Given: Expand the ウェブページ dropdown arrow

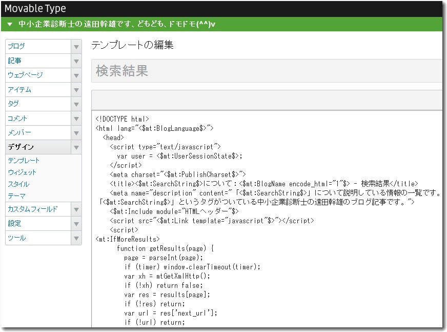Looking at the screenshot, I should (76, 75).
